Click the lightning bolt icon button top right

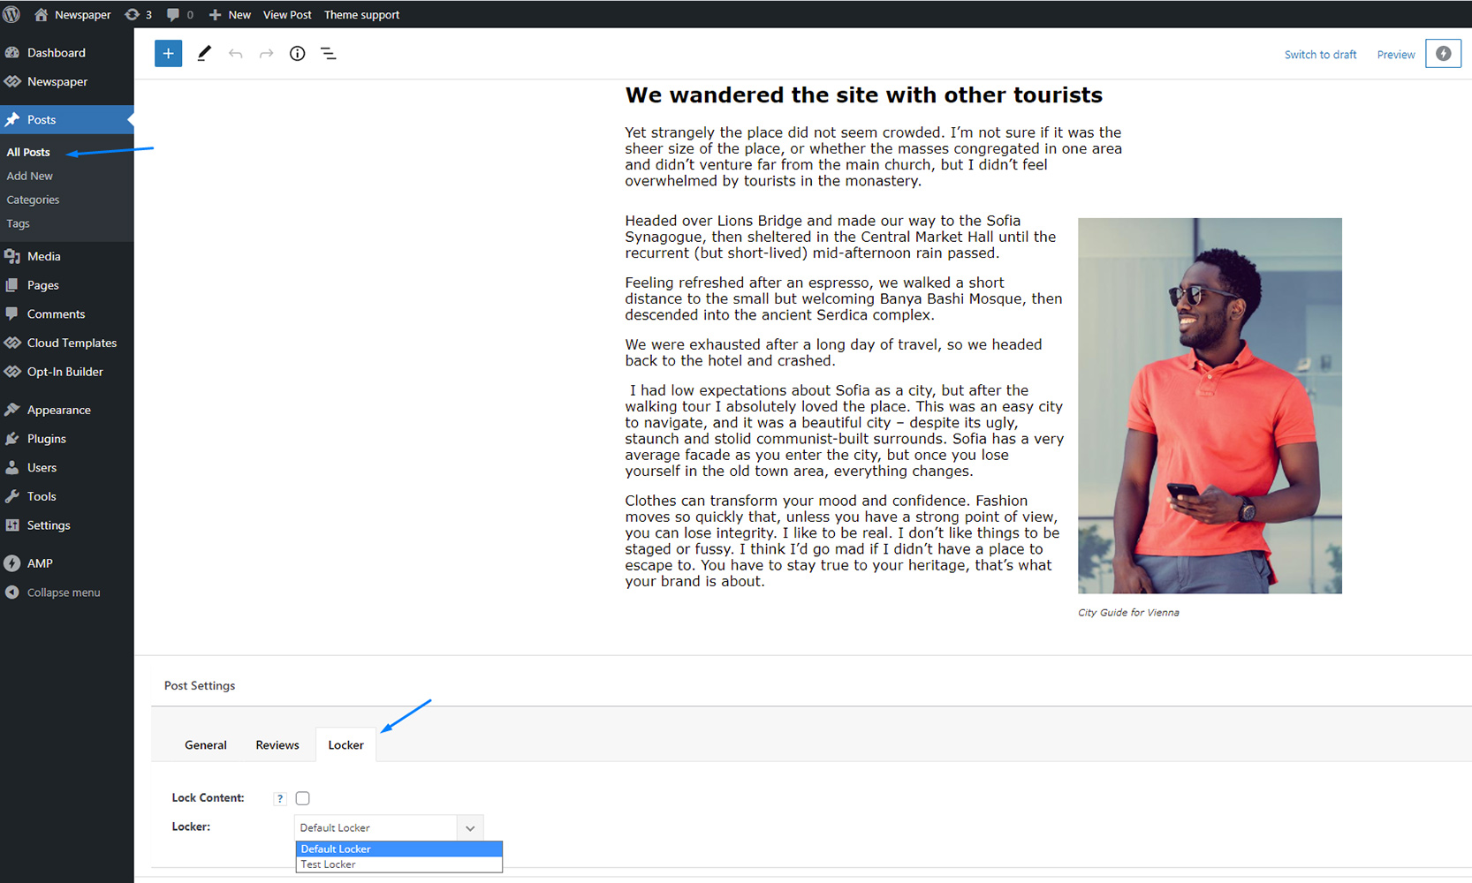point(1443,54)
